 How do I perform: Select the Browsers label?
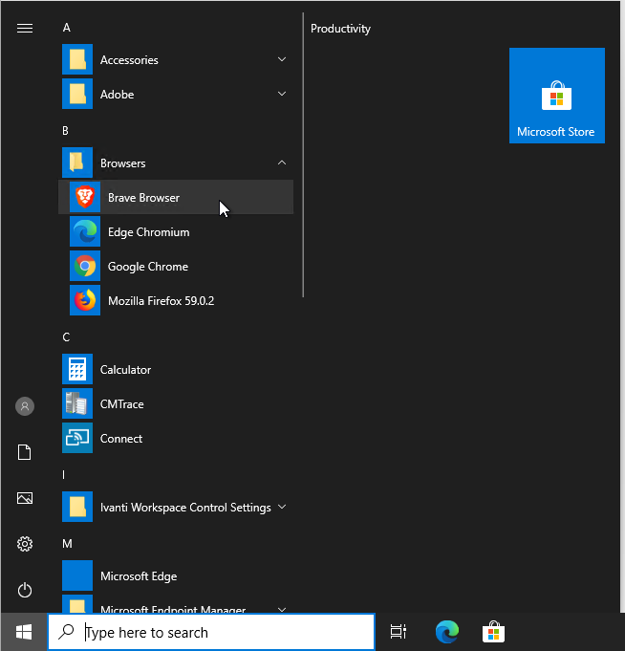tap(123, 163)
